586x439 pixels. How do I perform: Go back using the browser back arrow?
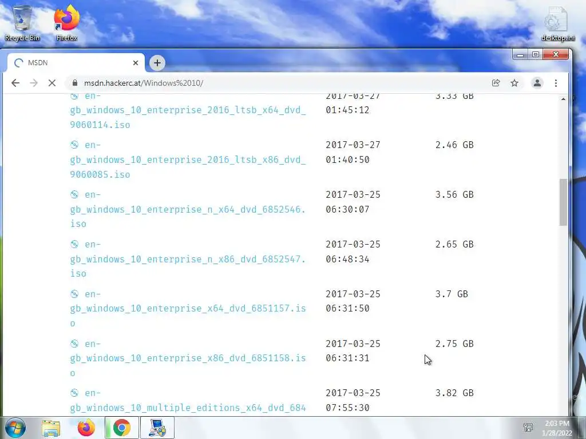click(15, 83)
